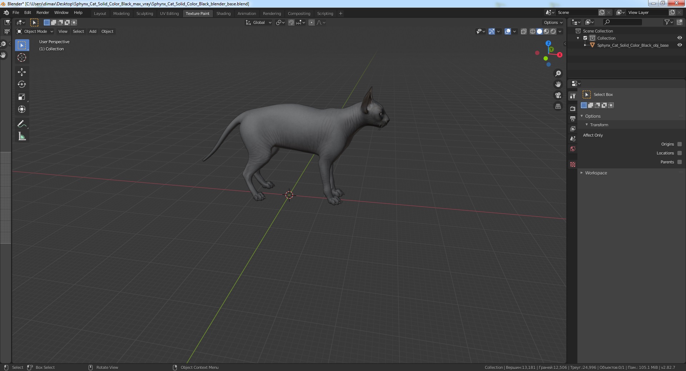The image size is (686, 371).
Task: Select material preview shading
Action: click(x=546, y=31)
